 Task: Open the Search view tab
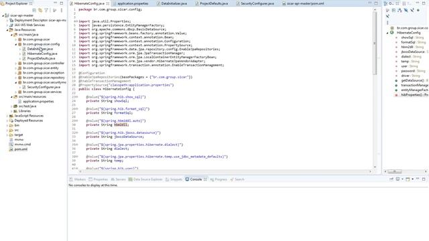click(237, 179)
